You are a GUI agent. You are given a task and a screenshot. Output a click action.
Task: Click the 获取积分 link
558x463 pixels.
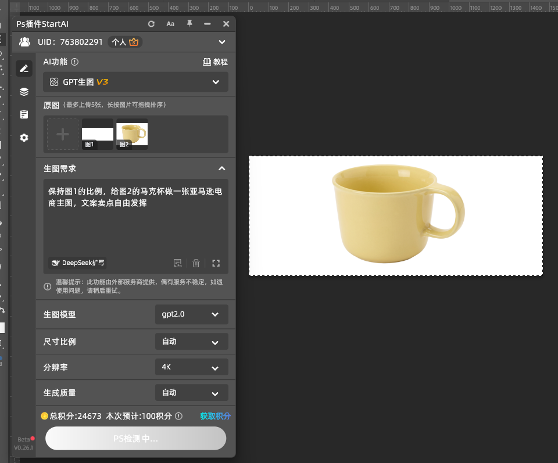click(x=215, y=416)
